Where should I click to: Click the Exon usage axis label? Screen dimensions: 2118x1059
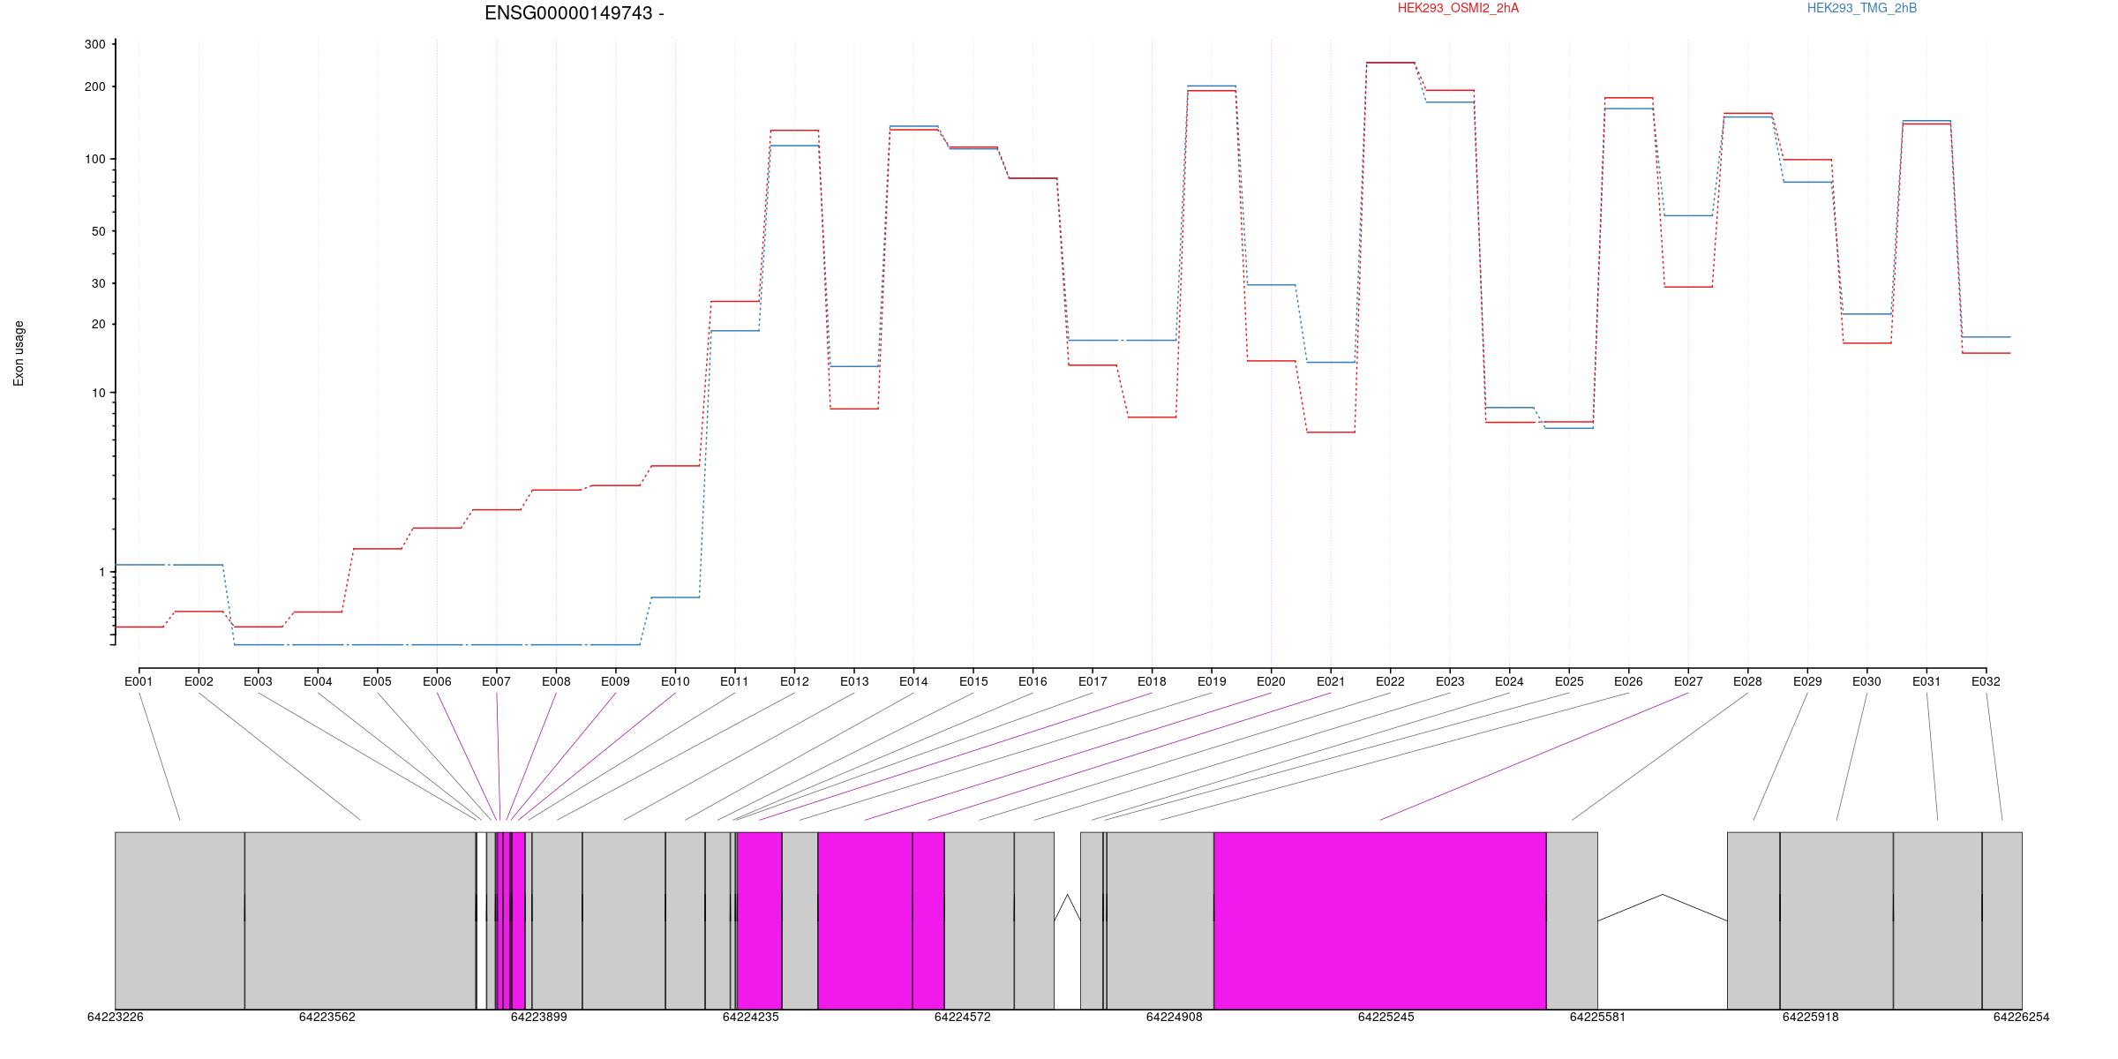[x=19, y=353]
